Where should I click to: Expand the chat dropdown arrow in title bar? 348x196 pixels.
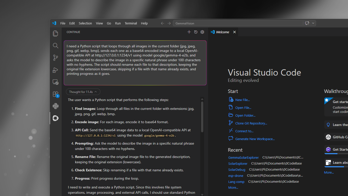(x=313, y=23)
